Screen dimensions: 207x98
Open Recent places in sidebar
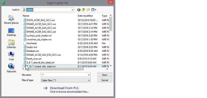point(11,19)
